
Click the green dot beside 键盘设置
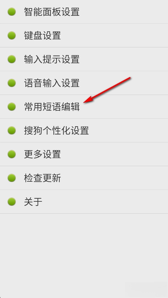tap(12, 35)
